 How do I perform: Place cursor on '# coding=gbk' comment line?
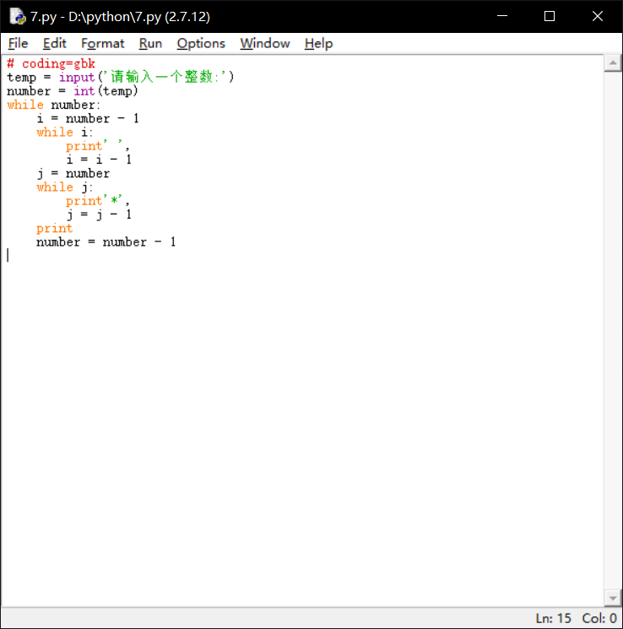(51, 63)
